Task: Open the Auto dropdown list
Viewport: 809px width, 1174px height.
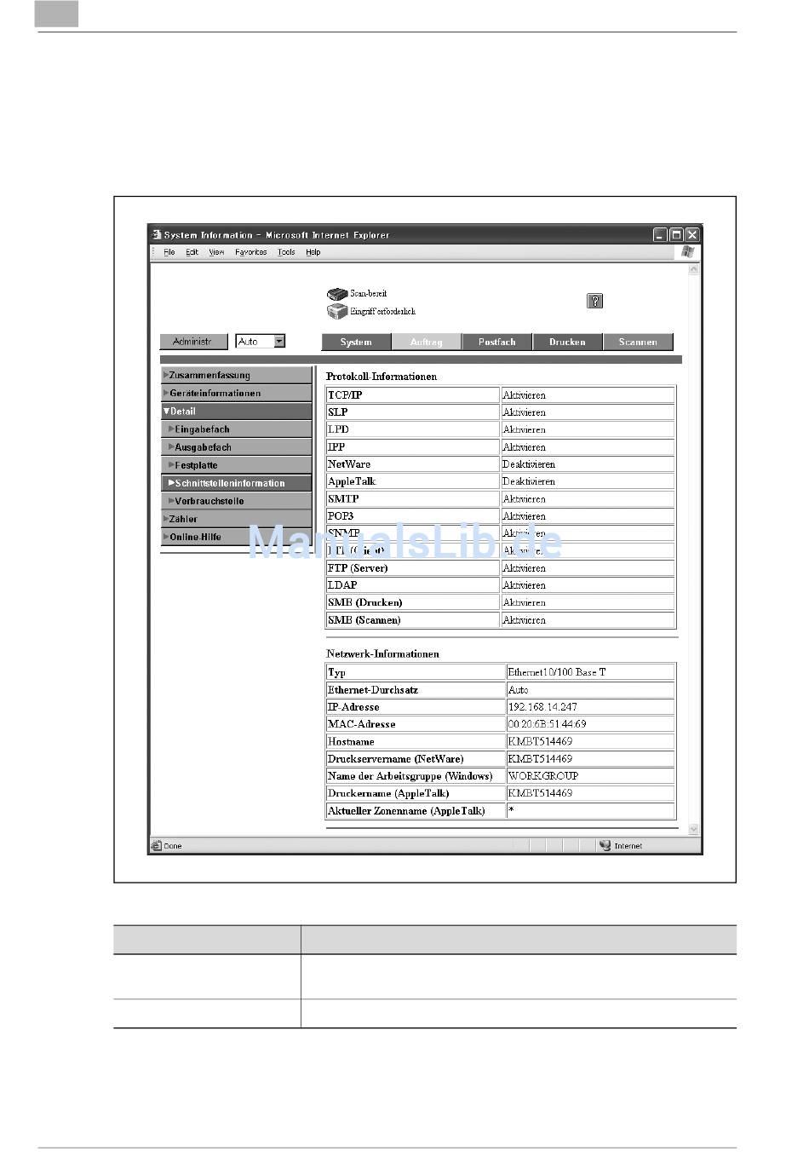Action: 278,342
